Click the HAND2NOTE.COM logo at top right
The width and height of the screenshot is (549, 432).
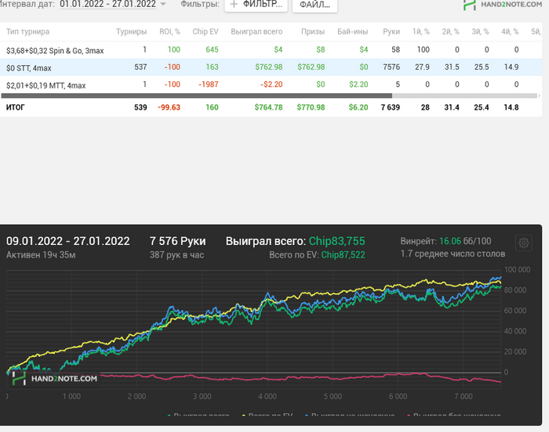pyautogui.click(x=503, y=5)
